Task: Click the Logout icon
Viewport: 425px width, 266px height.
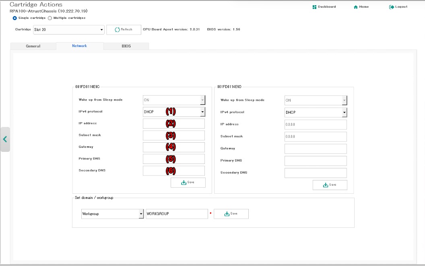Action: click(x=391, y=7)
